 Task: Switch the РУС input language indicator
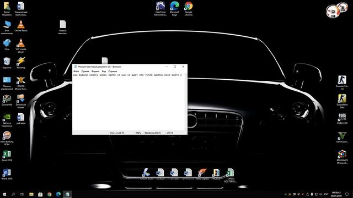click(326, 194)
